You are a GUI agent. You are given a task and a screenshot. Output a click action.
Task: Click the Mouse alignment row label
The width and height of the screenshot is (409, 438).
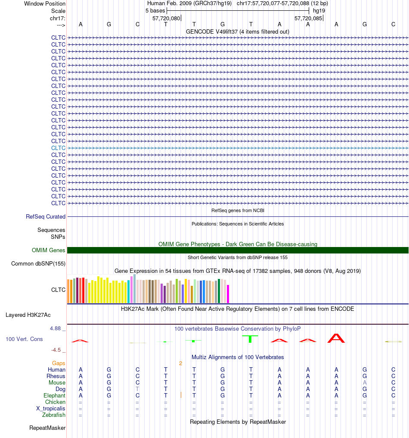point(57,382)
